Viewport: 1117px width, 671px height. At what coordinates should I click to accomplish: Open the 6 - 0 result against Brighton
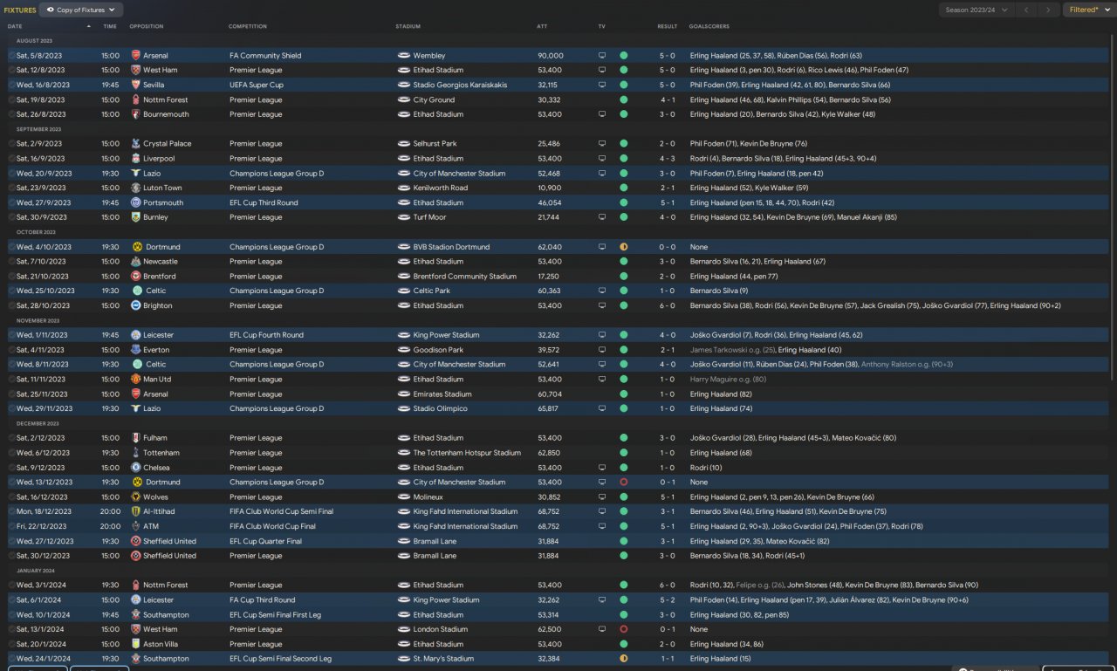point(667,305)
